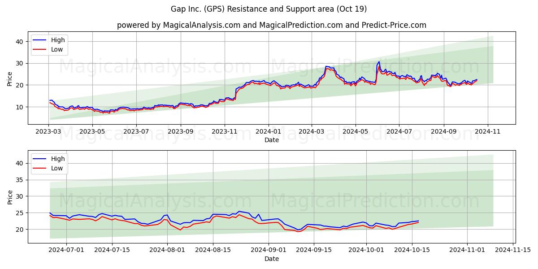The height and width of the screenshot is (269, 538).
Task: Click the "2024-10-01" date tick label
Action: pyautogui.click(x=366, y=251)
